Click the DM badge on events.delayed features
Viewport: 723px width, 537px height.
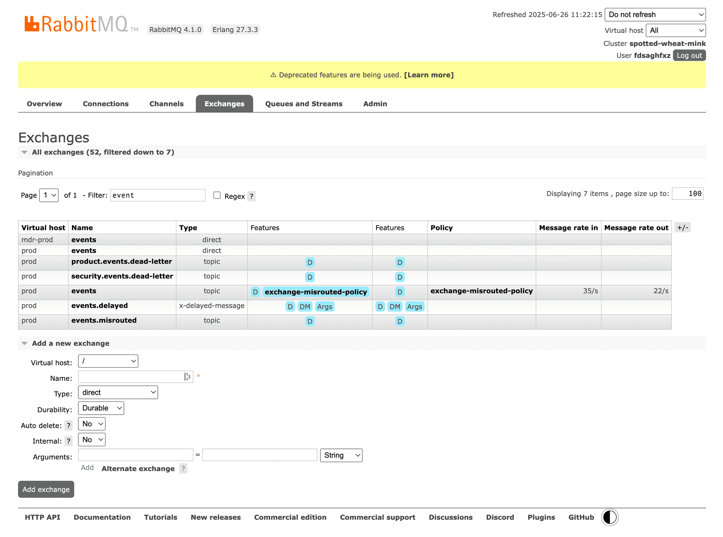[x=305, y=307]
